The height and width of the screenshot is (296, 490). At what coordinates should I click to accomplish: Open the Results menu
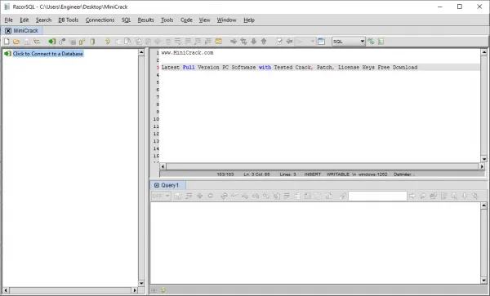[x=145, y=20]
